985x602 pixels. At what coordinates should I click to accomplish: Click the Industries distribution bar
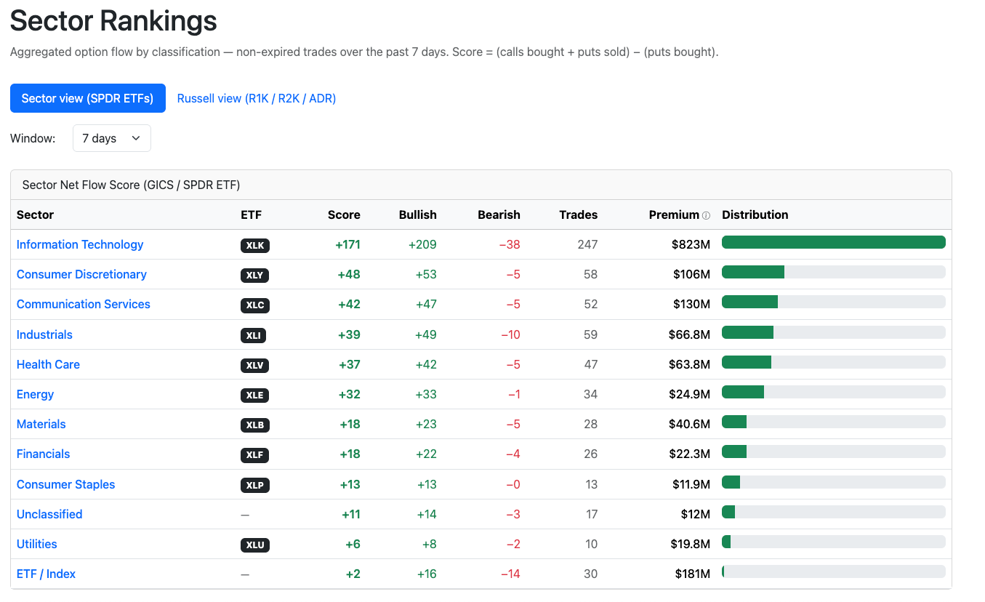pos(834,332)
